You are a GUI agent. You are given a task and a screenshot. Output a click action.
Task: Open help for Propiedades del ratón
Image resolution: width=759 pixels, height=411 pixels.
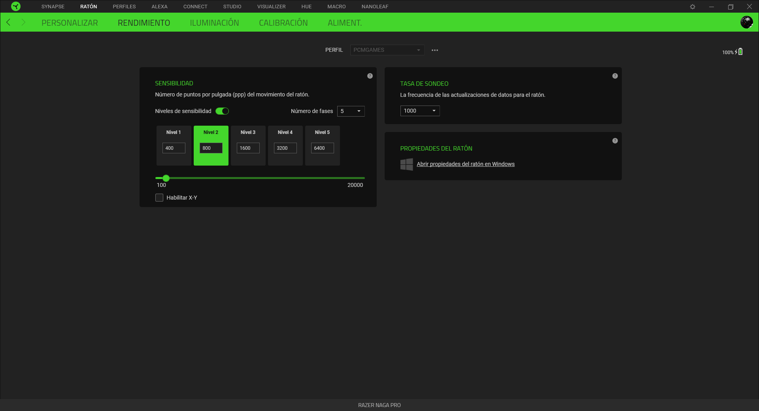pos(615,140)
